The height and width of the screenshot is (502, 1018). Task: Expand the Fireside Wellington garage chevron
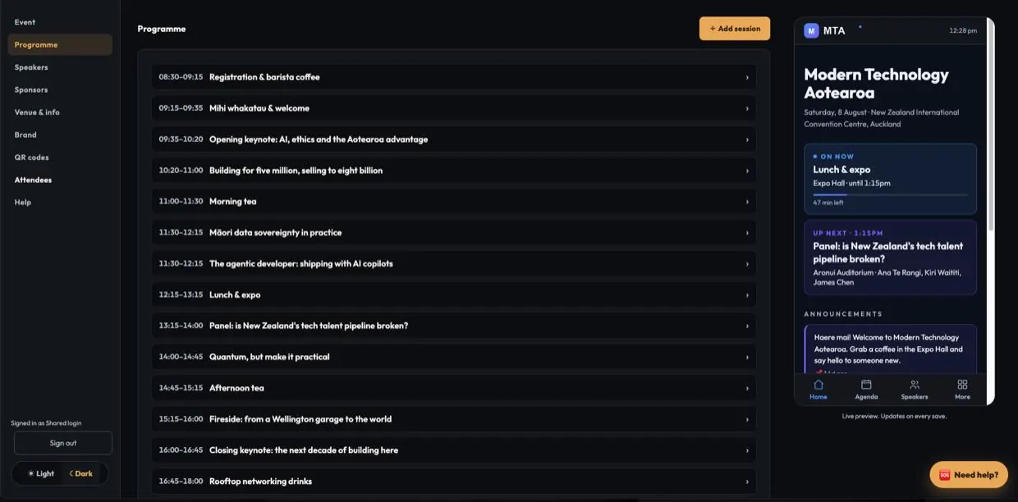coord(747,419)
